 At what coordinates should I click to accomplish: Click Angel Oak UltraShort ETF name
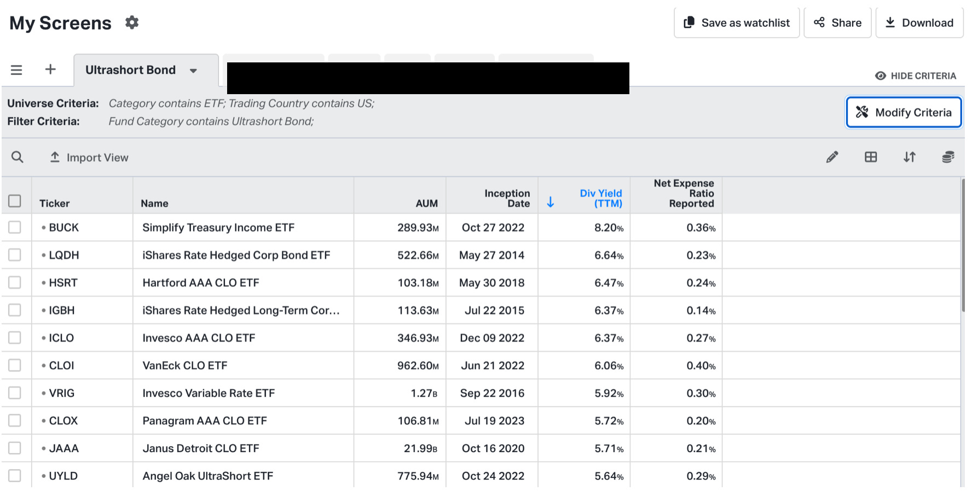[x=208, y=476]
